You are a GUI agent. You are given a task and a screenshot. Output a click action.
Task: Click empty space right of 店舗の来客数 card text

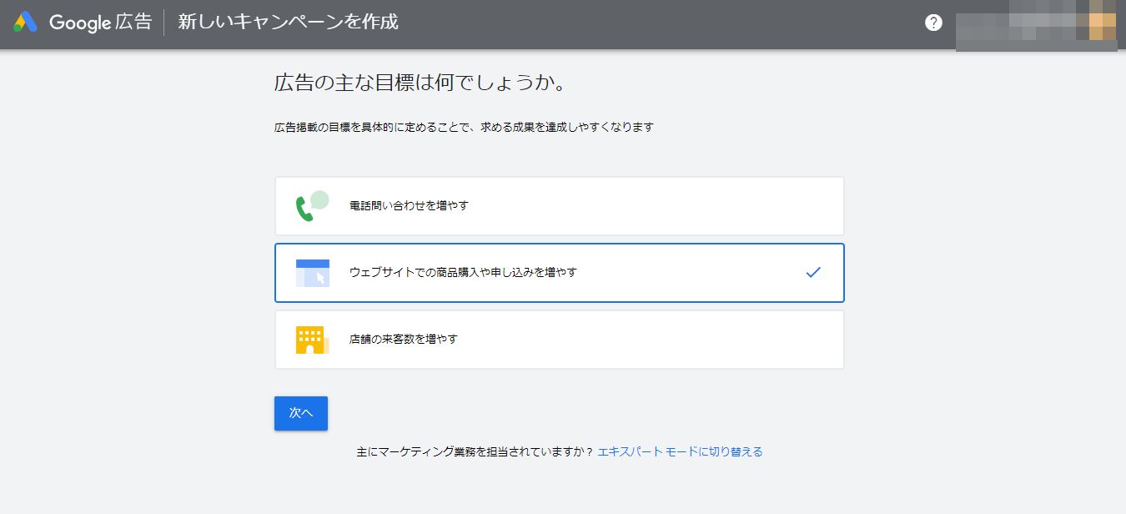[x=667, y=340]
